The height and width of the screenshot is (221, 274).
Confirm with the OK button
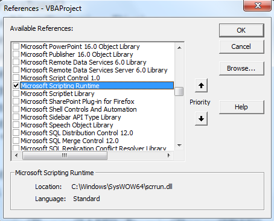point(241,30)
